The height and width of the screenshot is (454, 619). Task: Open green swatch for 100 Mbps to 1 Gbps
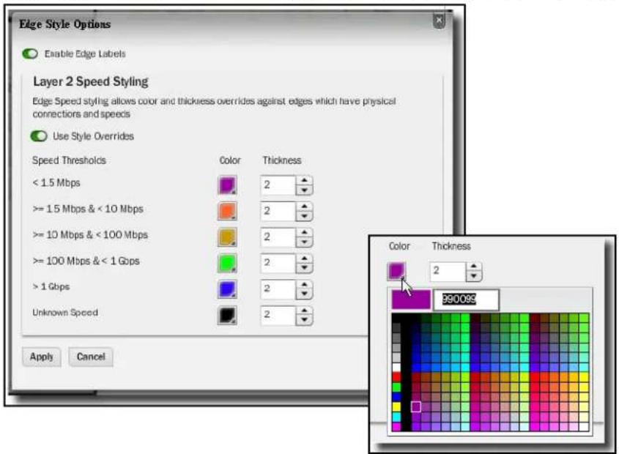tap(227, 264)
